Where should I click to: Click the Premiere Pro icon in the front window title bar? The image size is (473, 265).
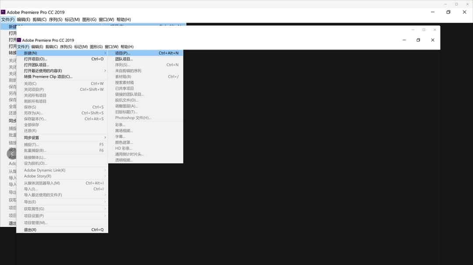19,40
